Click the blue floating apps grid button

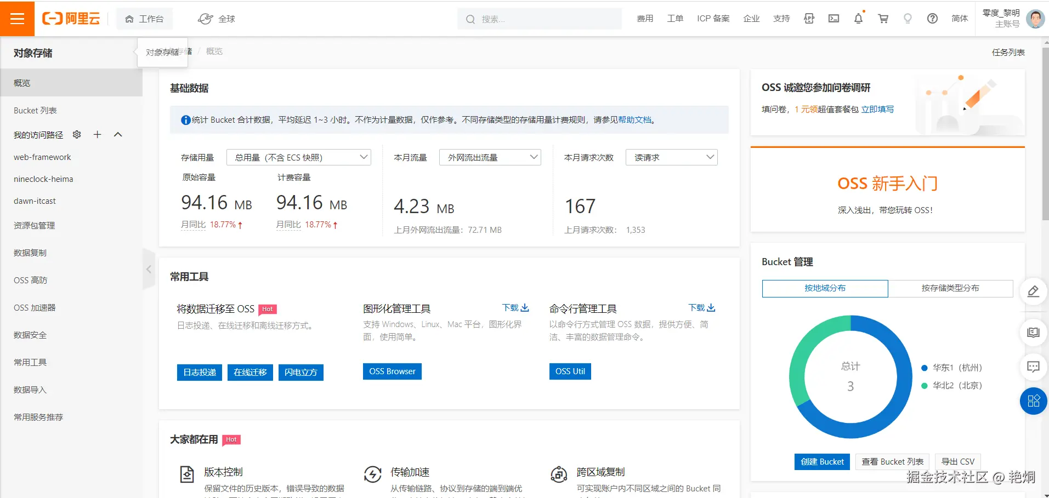pyautogui.click(x=1033, y=401)
